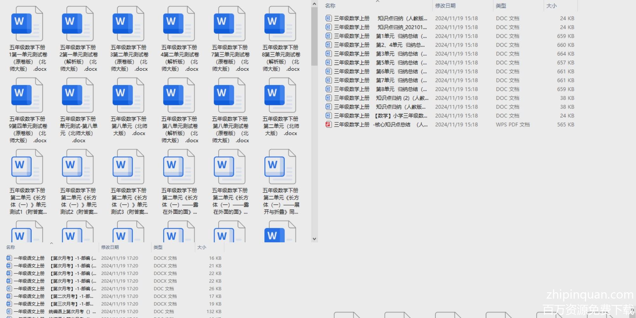The width and height of the screenshot is (636, 318).
Task: Click the doc icon beside 第1单元 归纳总结
Action: pyautogui.click(x=328, y=36)
